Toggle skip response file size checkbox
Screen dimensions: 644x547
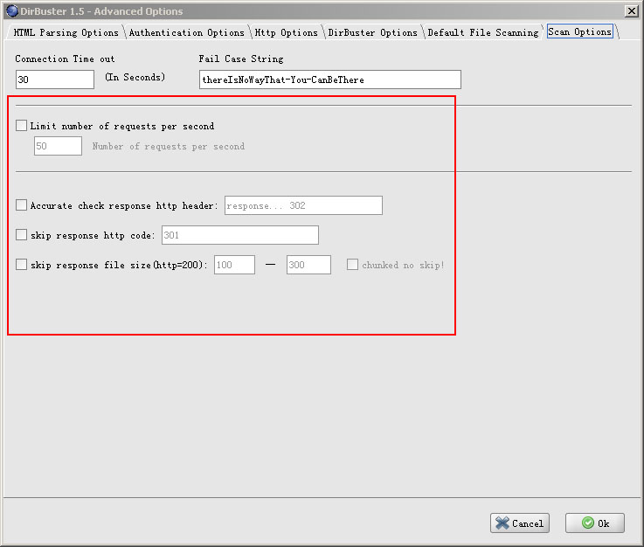21,264
